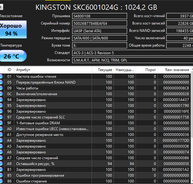This screenshot has height=184, width=193.
Task: Click raw value 000000001758
Action: tap(176, 117)
